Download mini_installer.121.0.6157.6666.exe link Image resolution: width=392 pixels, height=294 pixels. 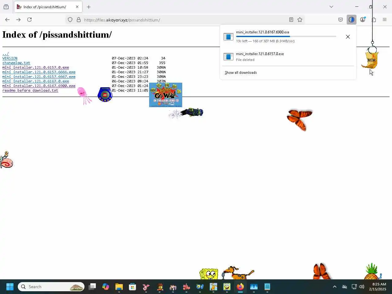tap(39, 72)
